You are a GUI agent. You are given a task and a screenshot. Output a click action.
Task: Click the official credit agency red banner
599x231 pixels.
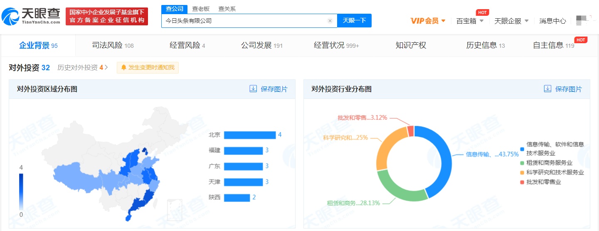tap(107, 16)
